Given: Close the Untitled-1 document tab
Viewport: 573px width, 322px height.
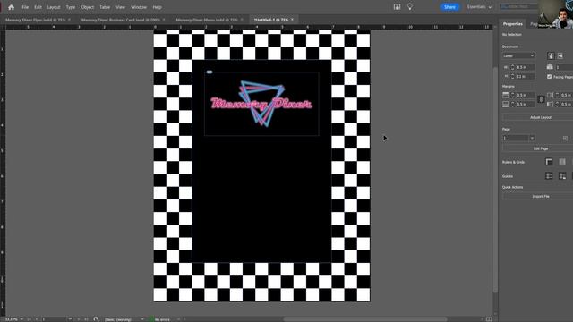Looking at the screenshot, I should click(293, 20).
